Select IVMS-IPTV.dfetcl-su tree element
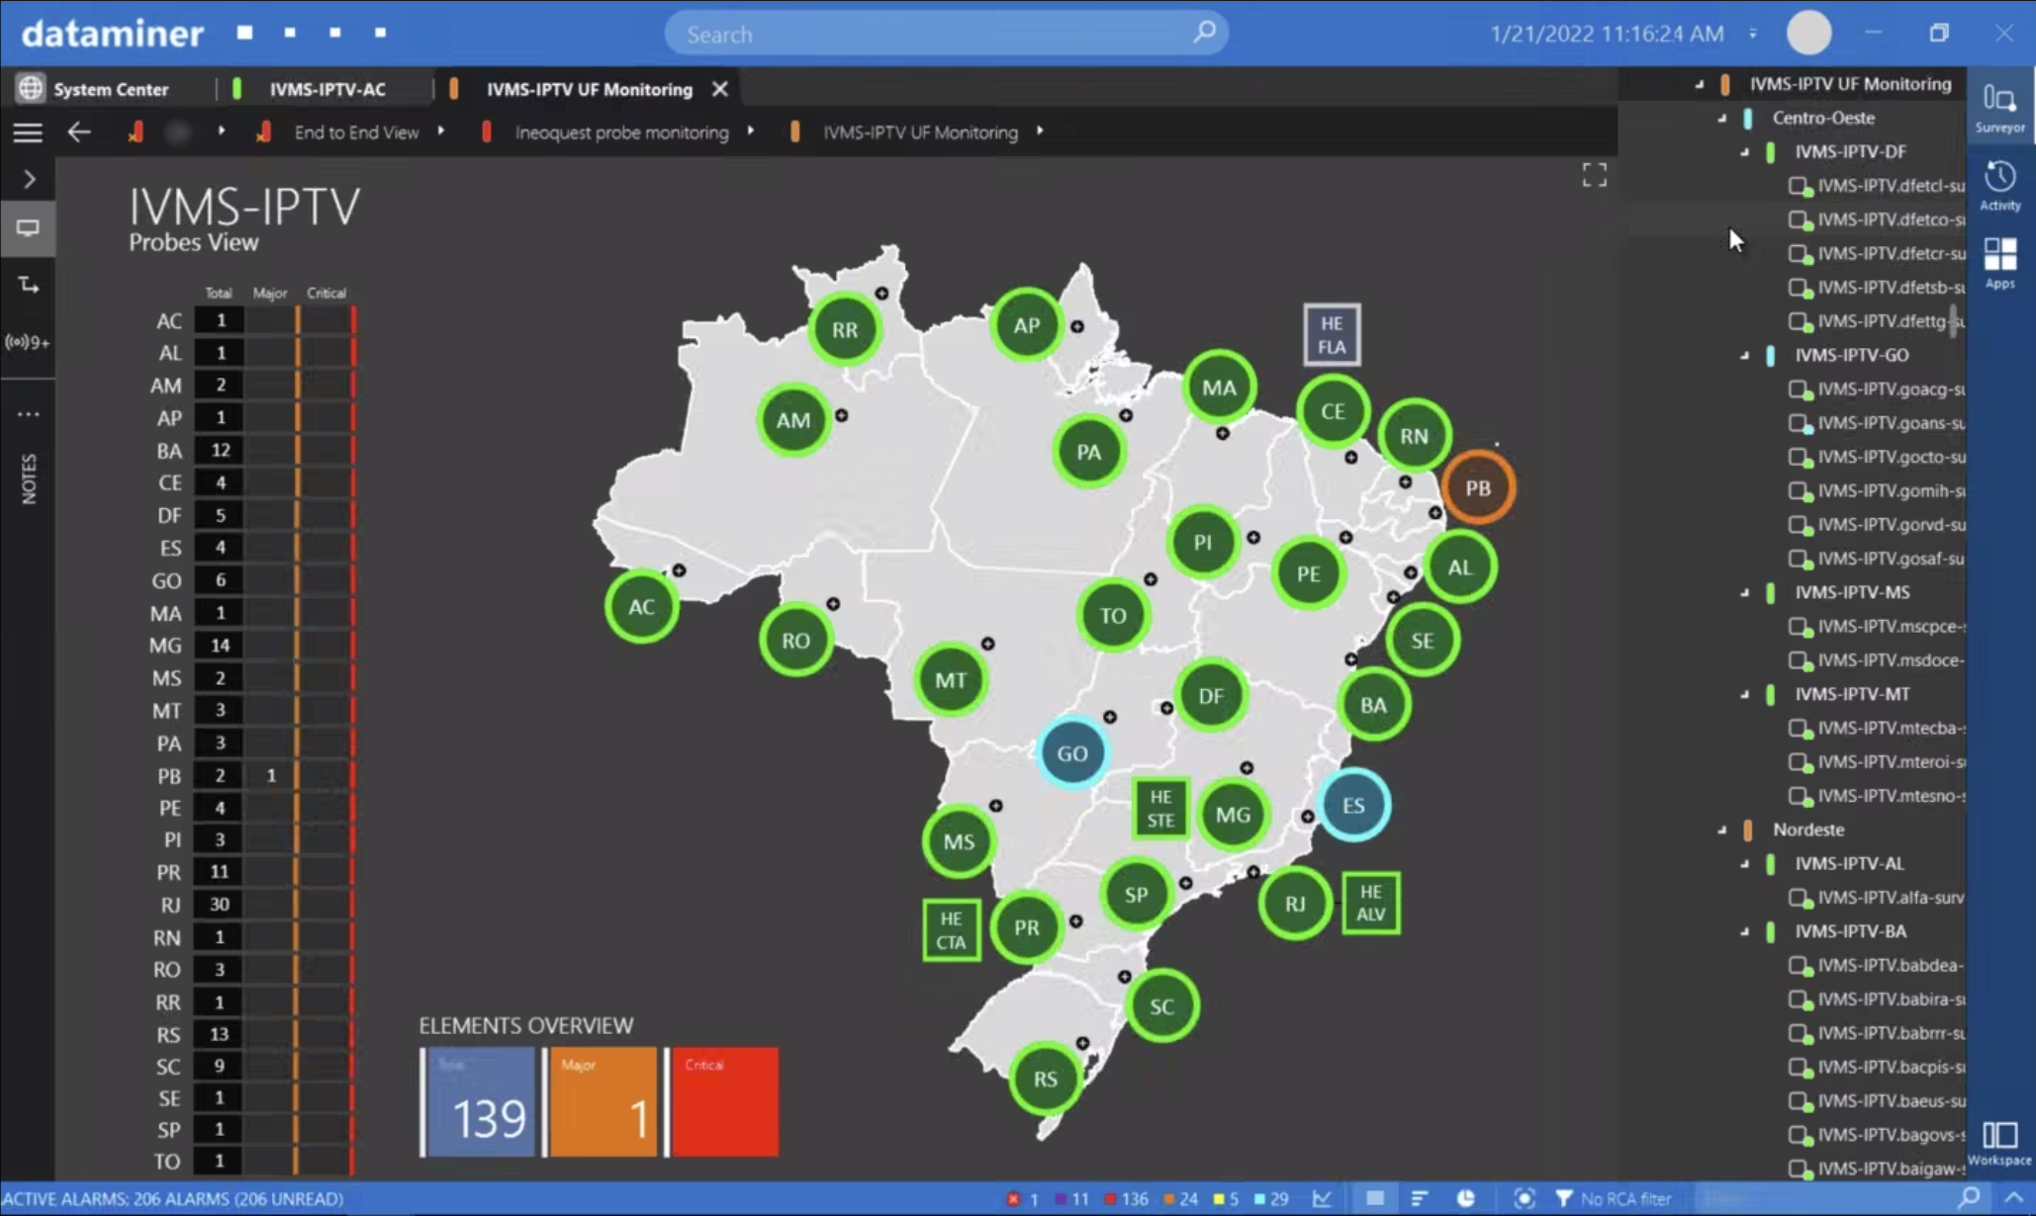 pyautogui.click(x=1878, y=185)
